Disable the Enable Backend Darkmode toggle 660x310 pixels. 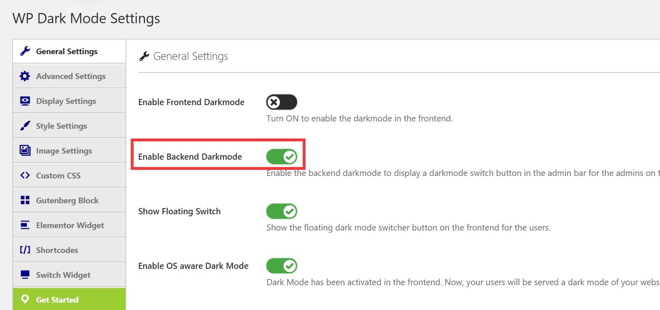tap(282, 157)
